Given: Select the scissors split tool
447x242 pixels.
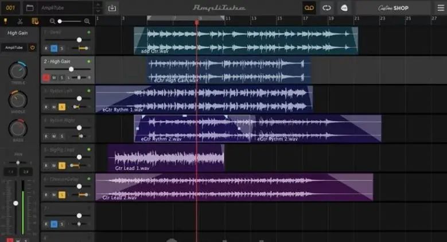Looking at the screenshot, I should (20, 21).
